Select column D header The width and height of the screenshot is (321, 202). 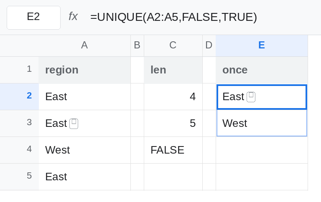[209, 45]
